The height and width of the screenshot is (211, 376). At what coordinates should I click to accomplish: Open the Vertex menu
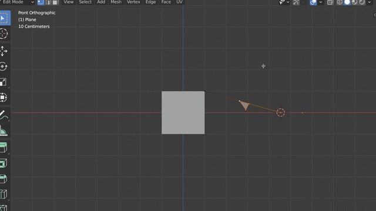(x=133, y=2)
